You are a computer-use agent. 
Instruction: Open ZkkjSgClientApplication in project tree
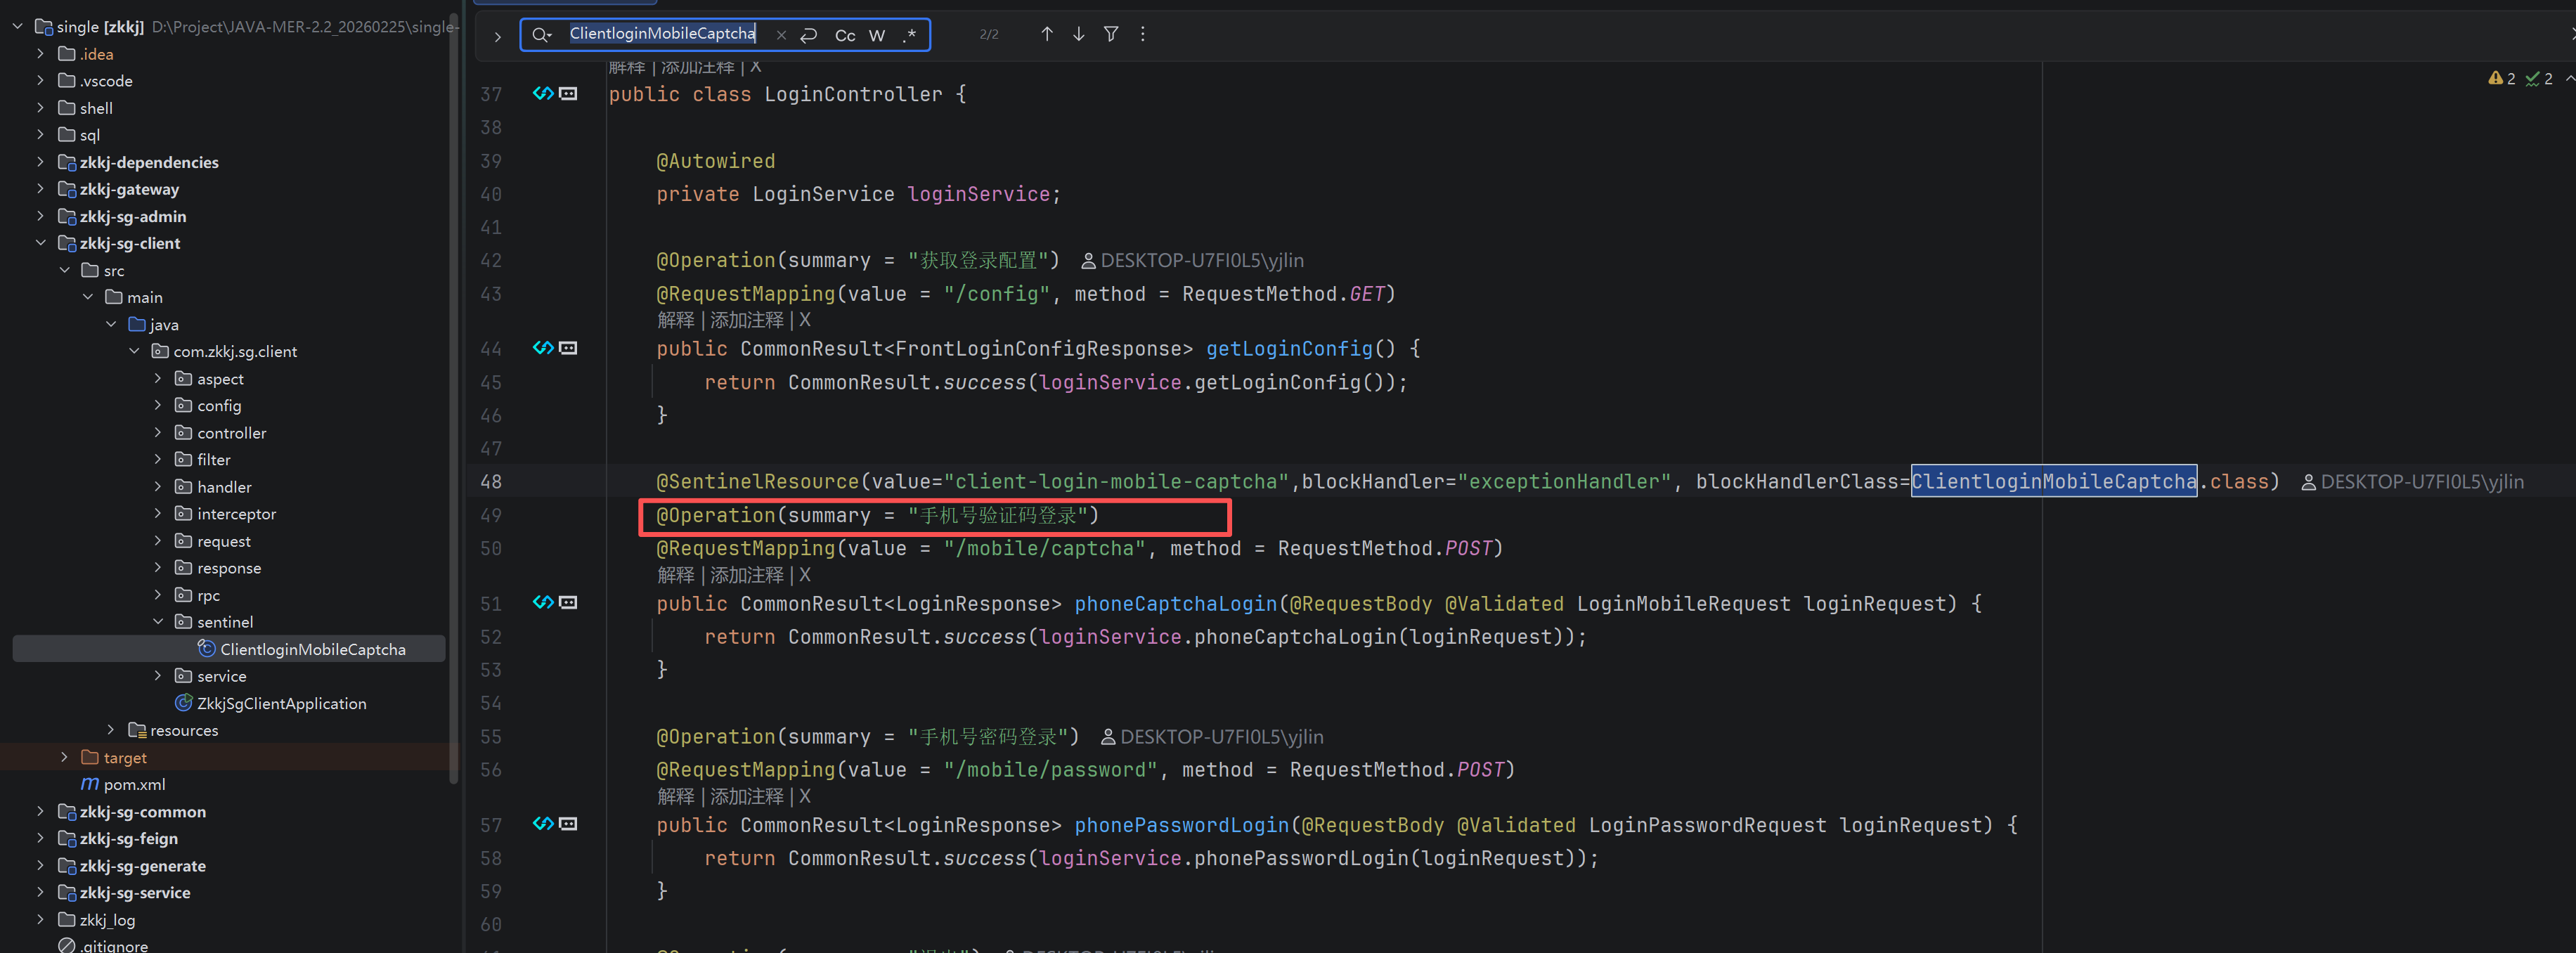click(x=281, y=704)
